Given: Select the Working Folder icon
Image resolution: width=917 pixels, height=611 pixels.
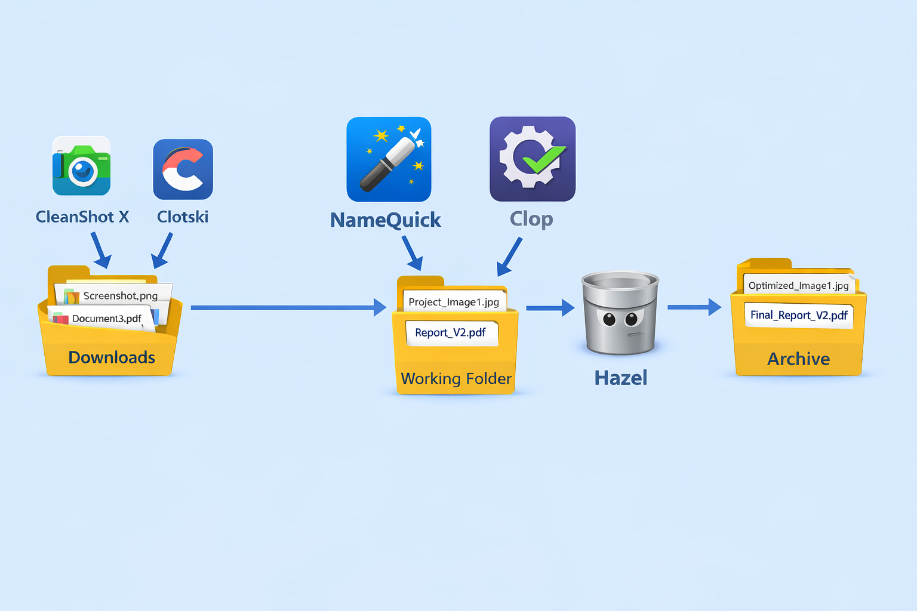Looking at the screenshot, I should 456,358.
